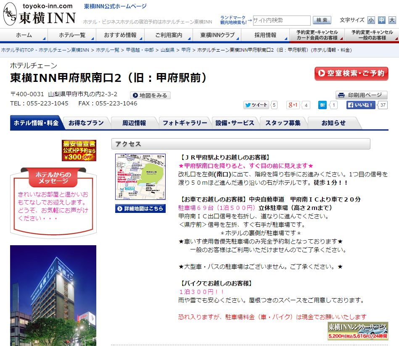This screenshot has width=399, height=346.
Task: Open the ご利用案内 menu
Action: [x=169, y=35]
